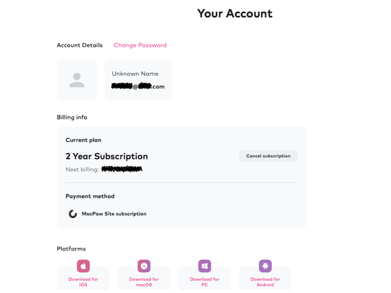Click the Platforms section heading
The width and height of the screenshot is (391, 293).
point(71,249)
